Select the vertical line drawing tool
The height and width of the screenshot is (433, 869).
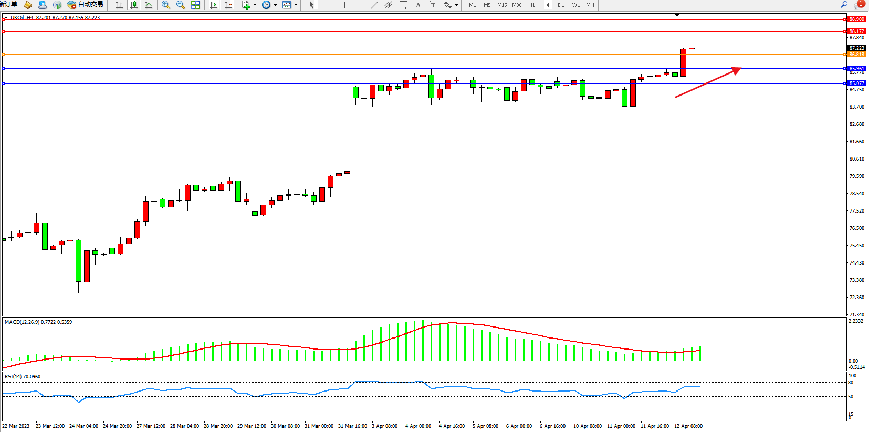click(344, 5)
